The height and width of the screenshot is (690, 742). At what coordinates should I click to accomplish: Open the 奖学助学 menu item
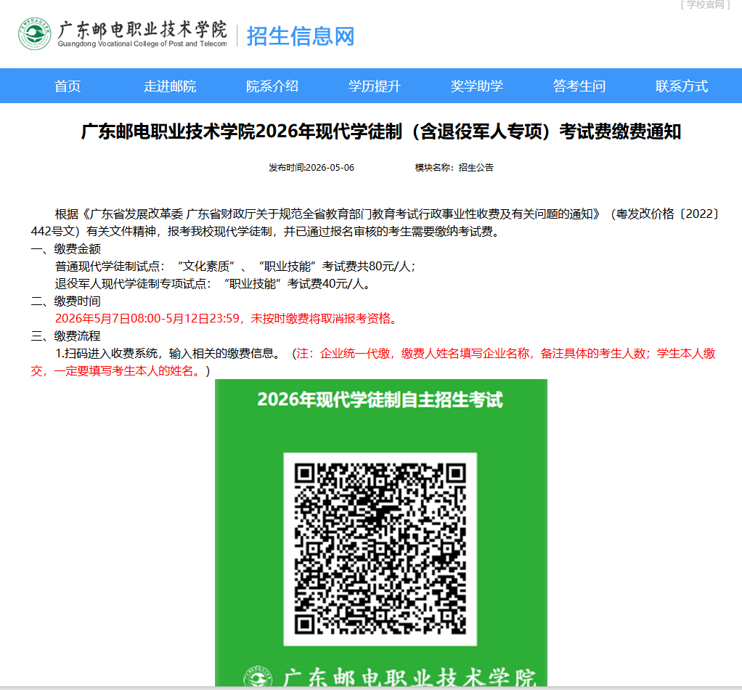pyautogui.click(x=477, y=86)
